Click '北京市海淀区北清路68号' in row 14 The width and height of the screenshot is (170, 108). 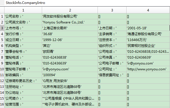(x=70, y=93)
